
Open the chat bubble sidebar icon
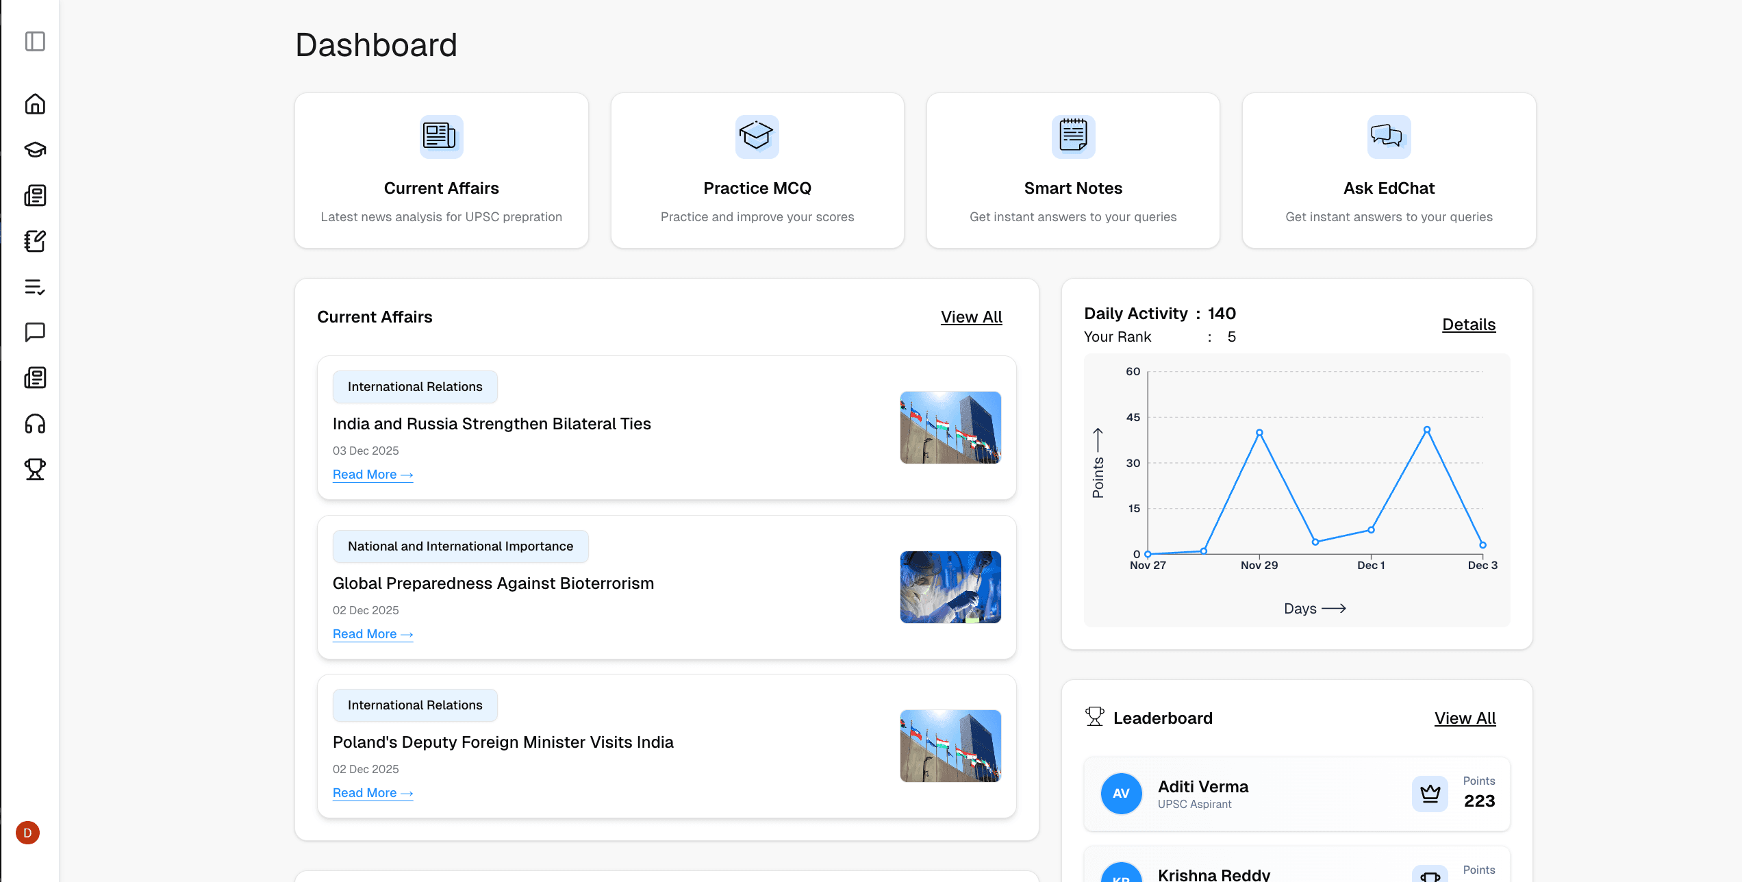35,332
